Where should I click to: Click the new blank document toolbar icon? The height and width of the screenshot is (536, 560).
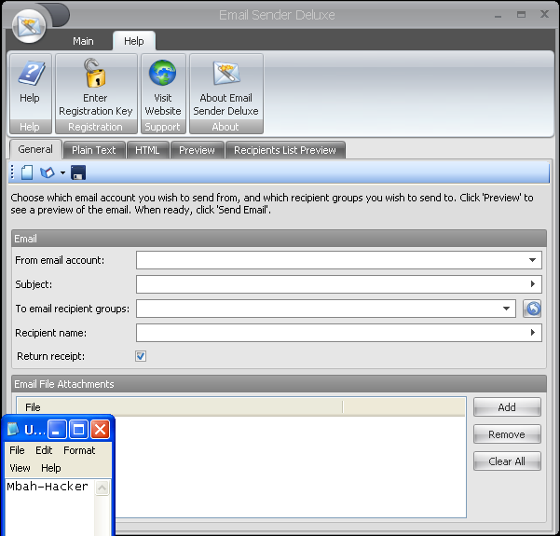(27, 172)
